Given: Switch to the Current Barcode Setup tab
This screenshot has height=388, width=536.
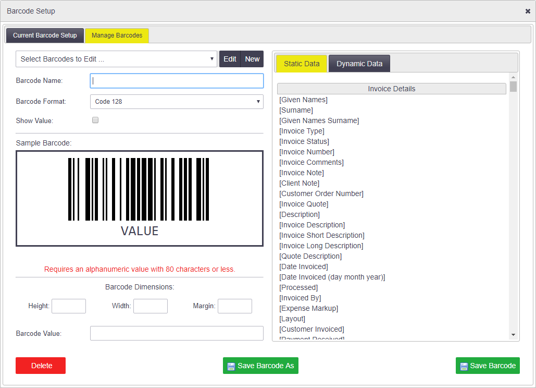Looking at the screenshot, I should click(x=45, y=35).
